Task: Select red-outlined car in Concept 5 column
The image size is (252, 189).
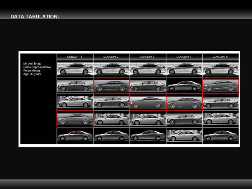Action: point(221,86)
